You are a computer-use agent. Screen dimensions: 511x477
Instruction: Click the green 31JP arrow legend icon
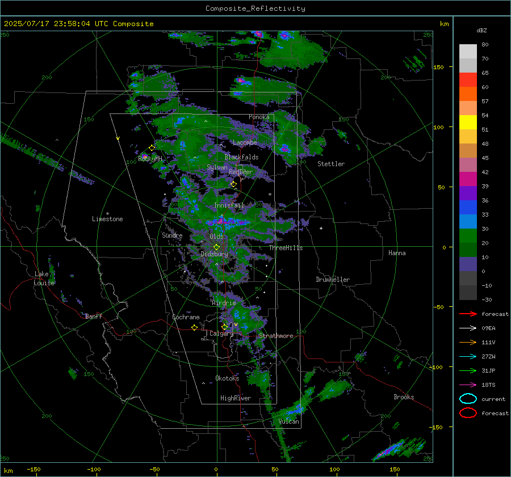[x=468, y=370]
